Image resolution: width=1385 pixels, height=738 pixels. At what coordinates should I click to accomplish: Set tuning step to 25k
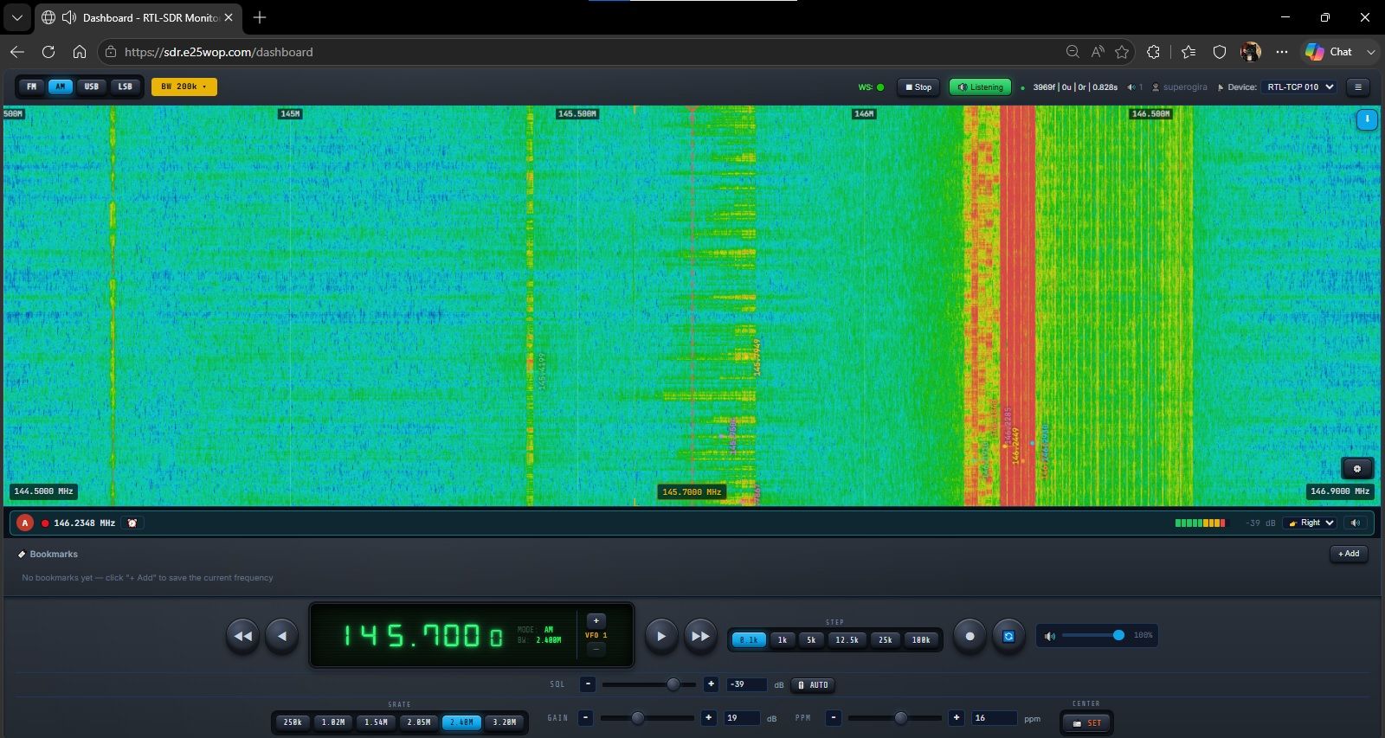(x=886, y=639)
